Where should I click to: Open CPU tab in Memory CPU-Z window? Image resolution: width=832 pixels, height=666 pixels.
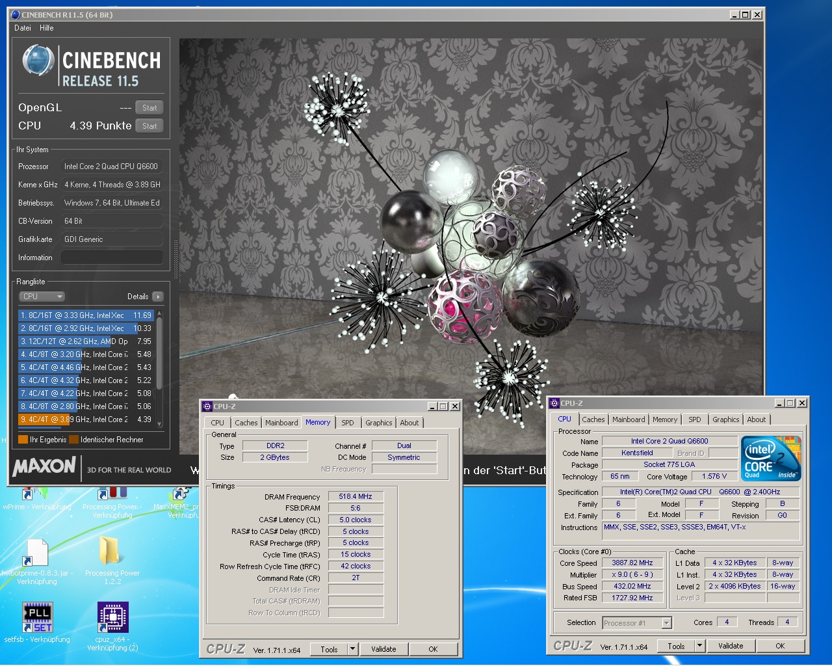pyautogui.click(x=218, y=423)
